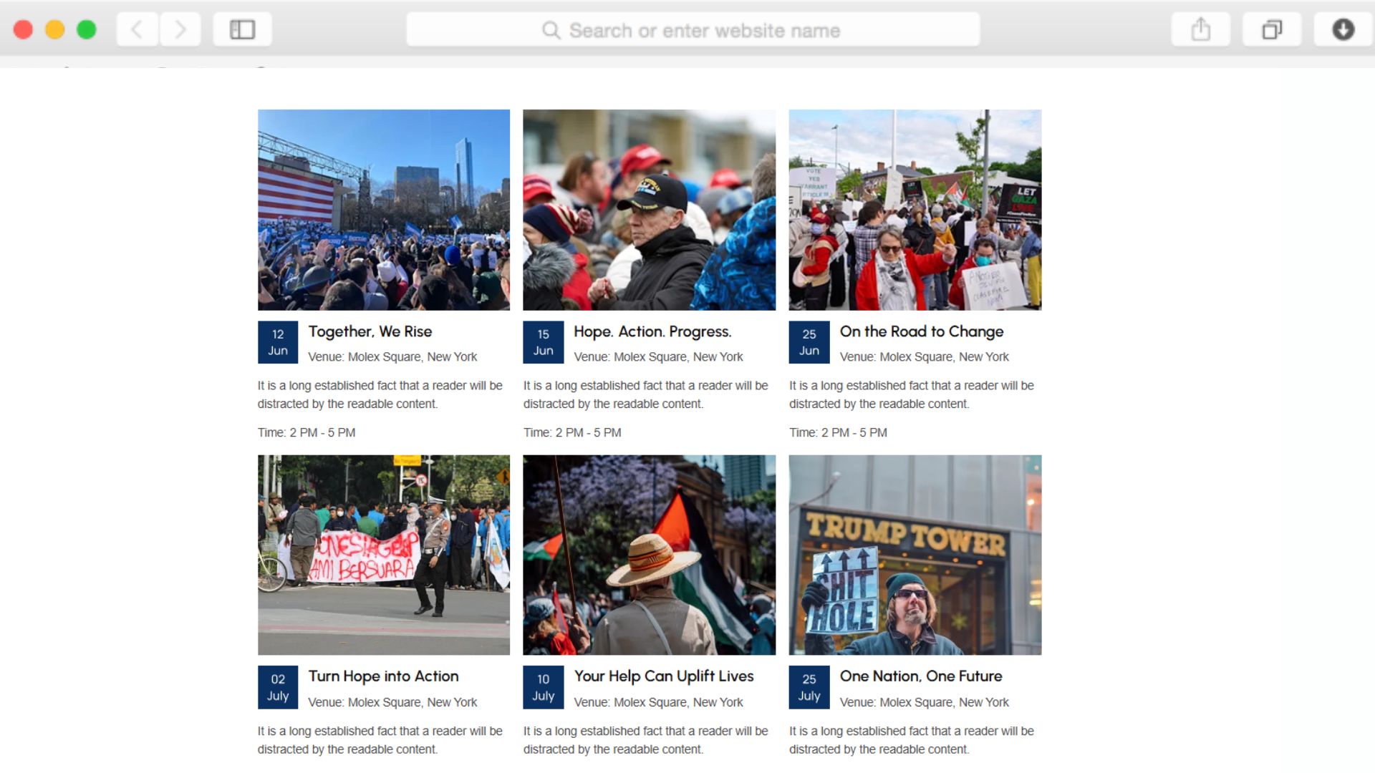Click the straw hat flag photo
Screen dimensions: 1375x773
tap(649, 555)
